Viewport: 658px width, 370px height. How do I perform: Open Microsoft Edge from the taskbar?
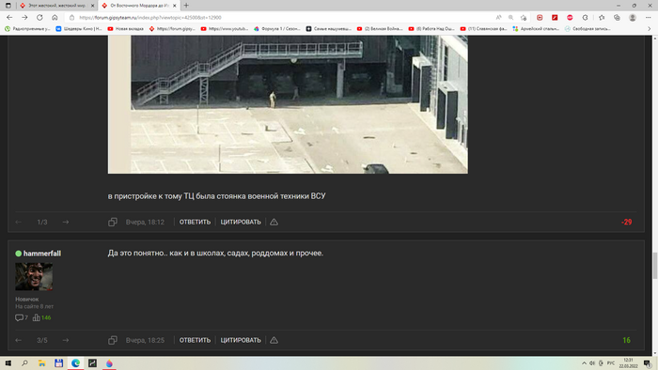pyautogui.click(x=75, y=363)
